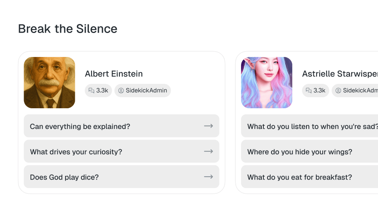Image resolution: width=378 pixels, height=210 pixels.
Task: Open Albert Einstein's portrait avatar
Action: point(50,83)
